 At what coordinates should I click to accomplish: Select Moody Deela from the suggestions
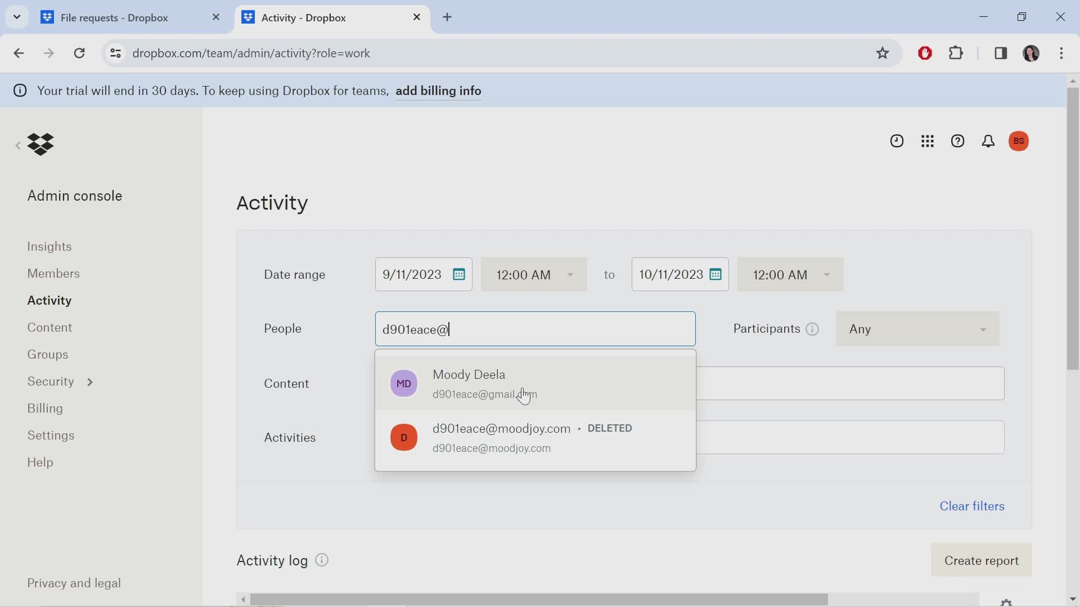[535, 383]
